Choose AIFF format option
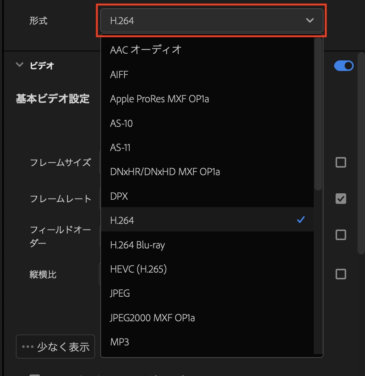This screenshot has height=376, width=365. pyautogui.click(x=207, y=75)
